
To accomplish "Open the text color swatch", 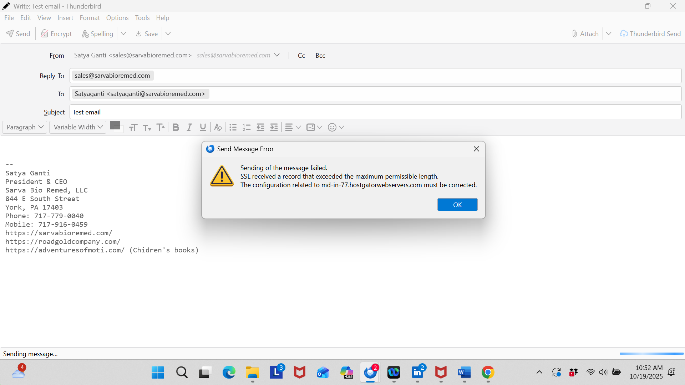I will tap(115, 125).
